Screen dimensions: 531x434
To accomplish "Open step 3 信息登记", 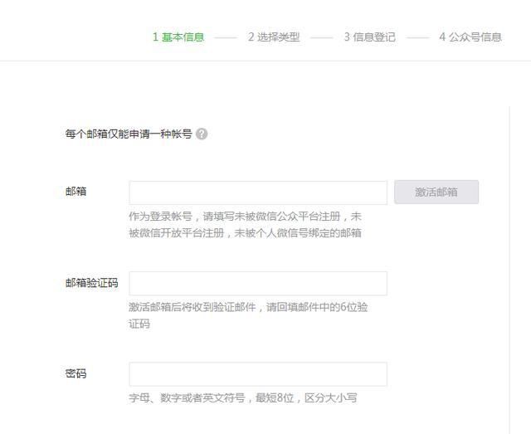I will (370, 37).
